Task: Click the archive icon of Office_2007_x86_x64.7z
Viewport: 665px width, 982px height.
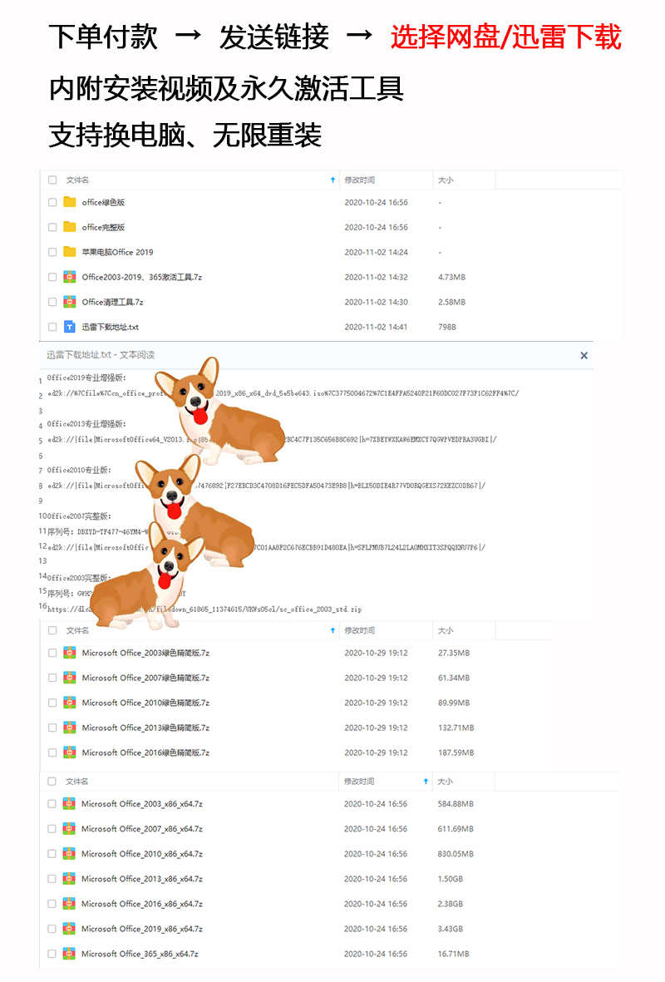Action: (x=69, y=828)
